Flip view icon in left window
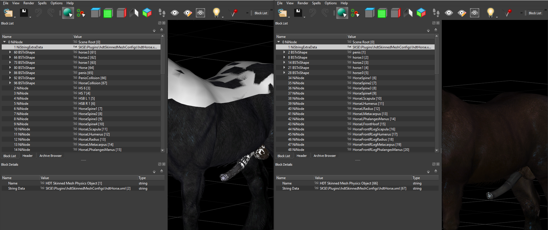 134,13
